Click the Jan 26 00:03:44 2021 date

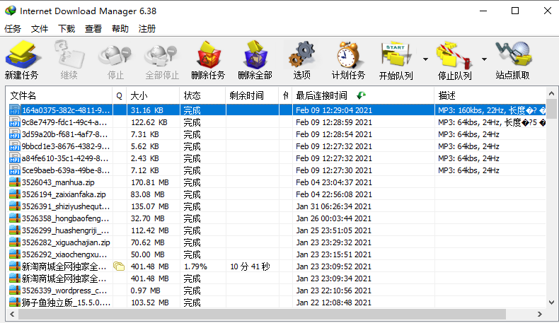coord(334,218)
